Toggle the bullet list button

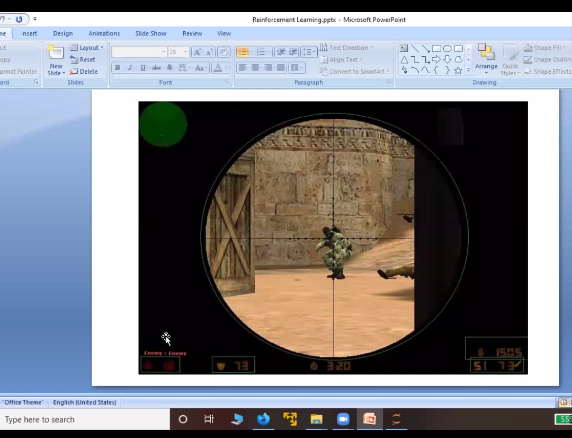point(242,52)
